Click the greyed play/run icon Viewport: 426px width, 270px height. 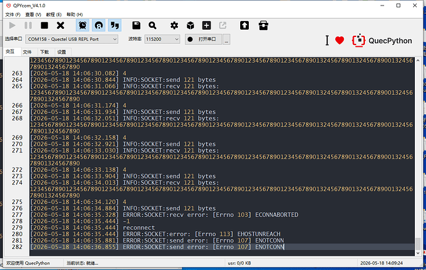pyautogui.click(x=12, y=25)
